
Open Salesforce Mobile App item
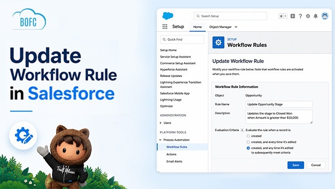pyautogui.click(x=175, y=93)
